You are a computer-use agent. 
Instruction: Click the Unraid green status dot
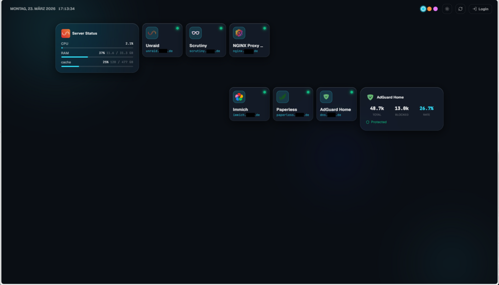pyautogui.click(x=178, y=28)
